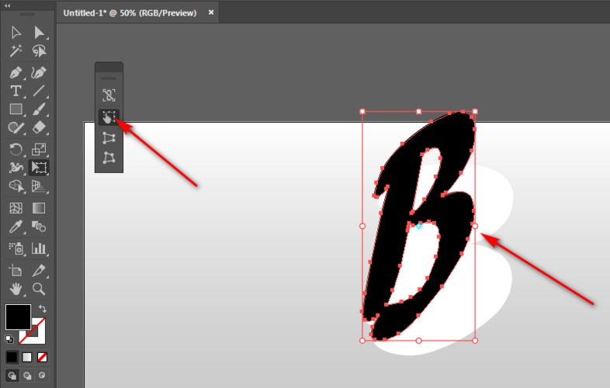Swap fill and stroke colors
This screenshot has width=610, height=388.
coord(43,309)
